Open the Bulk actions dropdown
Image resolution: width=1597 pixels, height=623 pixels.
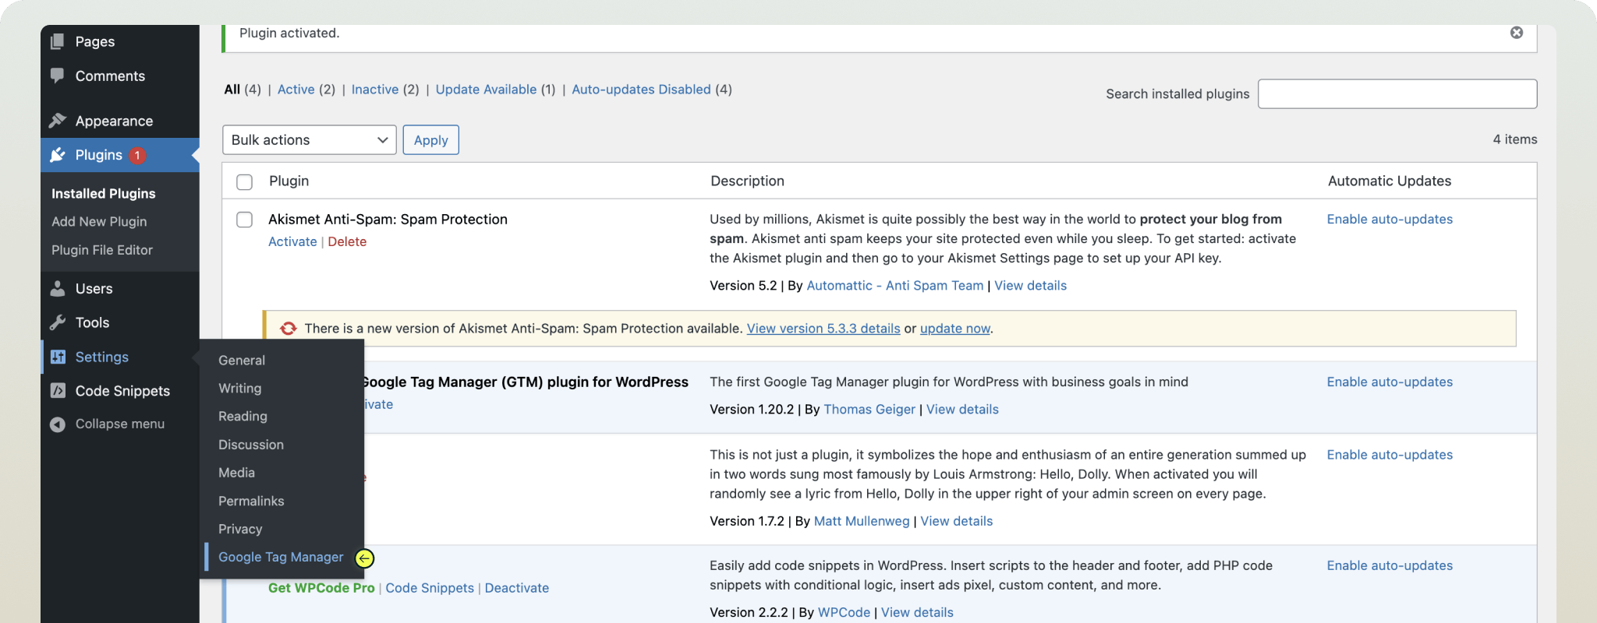[x=310, y=140]
